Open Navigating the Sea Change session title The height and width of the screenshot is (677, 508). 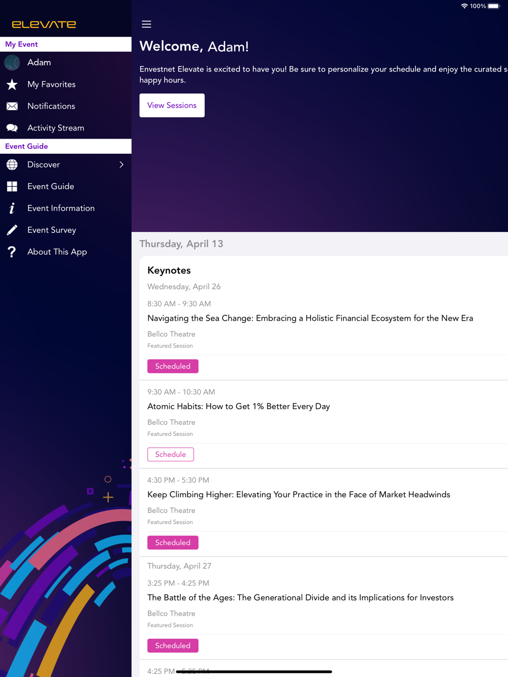pos(310,318)
